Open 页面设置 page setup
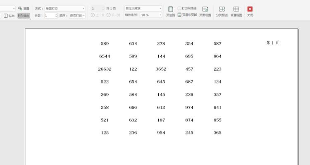 click(205, 12)
